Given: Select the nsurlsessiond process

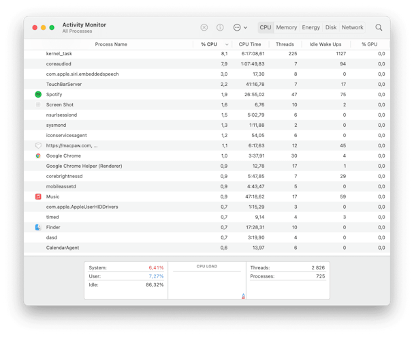Looking at the screenshot, I should pyautogui.click(x=207, y=115).
